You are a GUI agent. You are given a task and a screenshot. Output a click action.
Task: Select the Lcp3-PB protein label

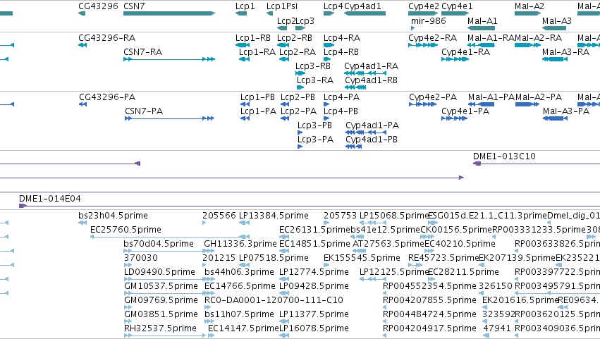314,125
